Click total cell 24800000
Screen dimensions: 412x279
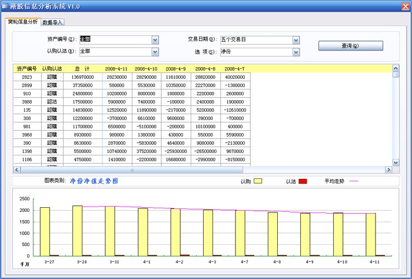pos(82,94)
